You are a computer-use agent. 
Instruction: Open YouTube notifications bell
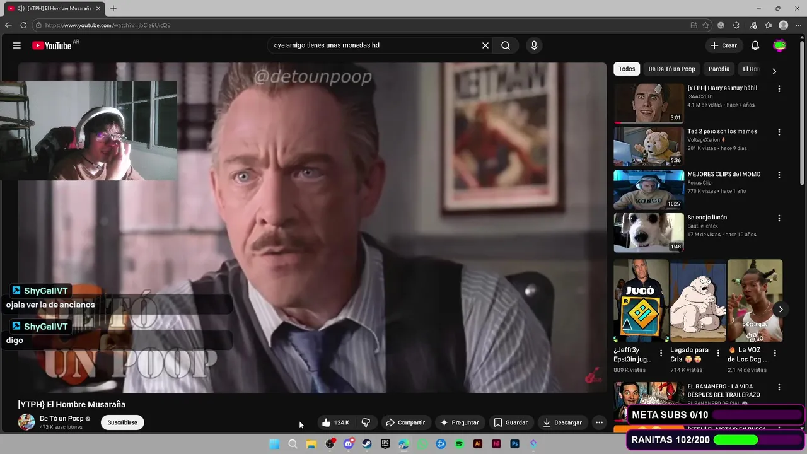click(755, 45)
